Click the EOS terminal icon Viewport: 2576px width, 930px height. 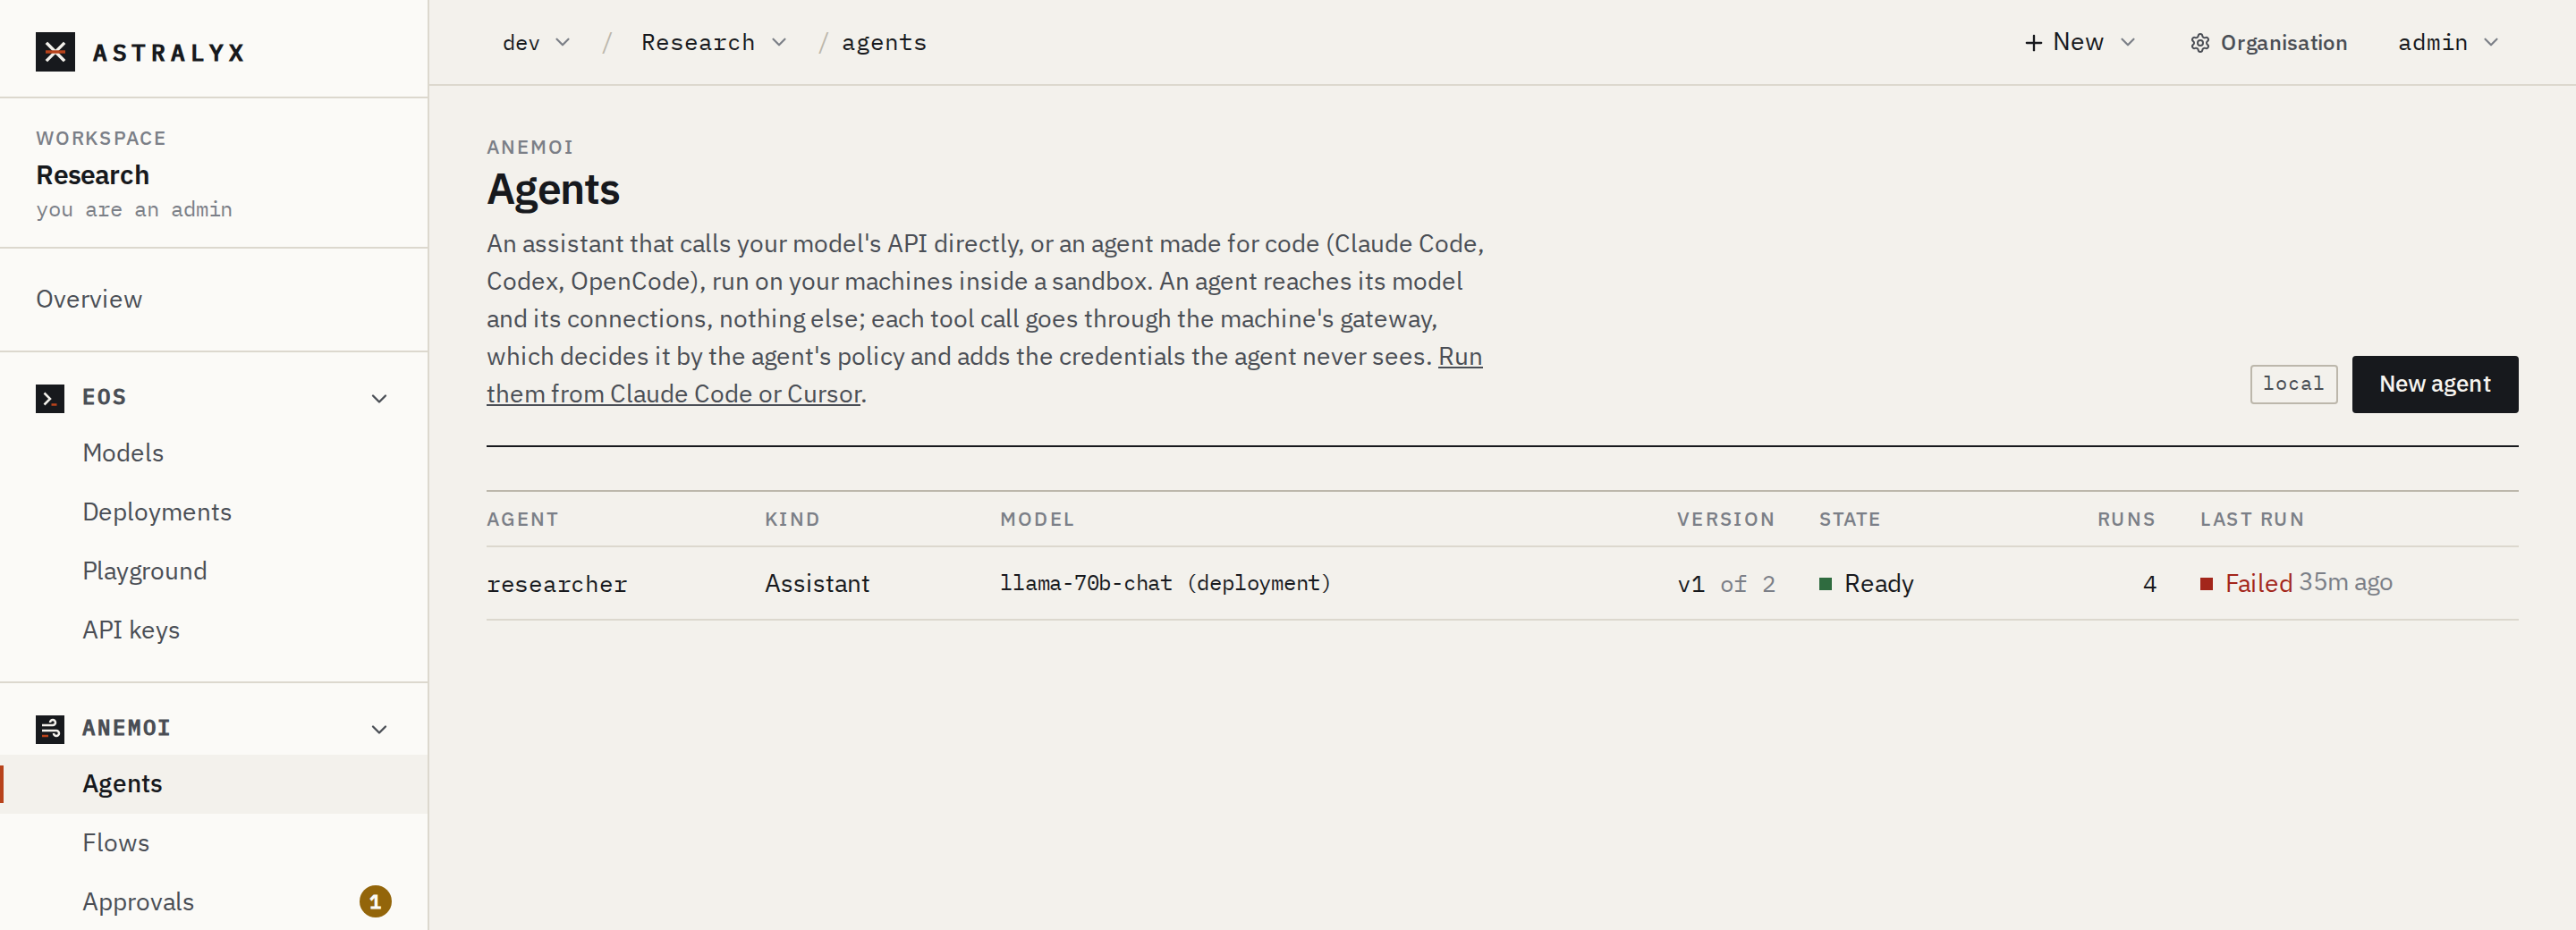click(50, 398)
